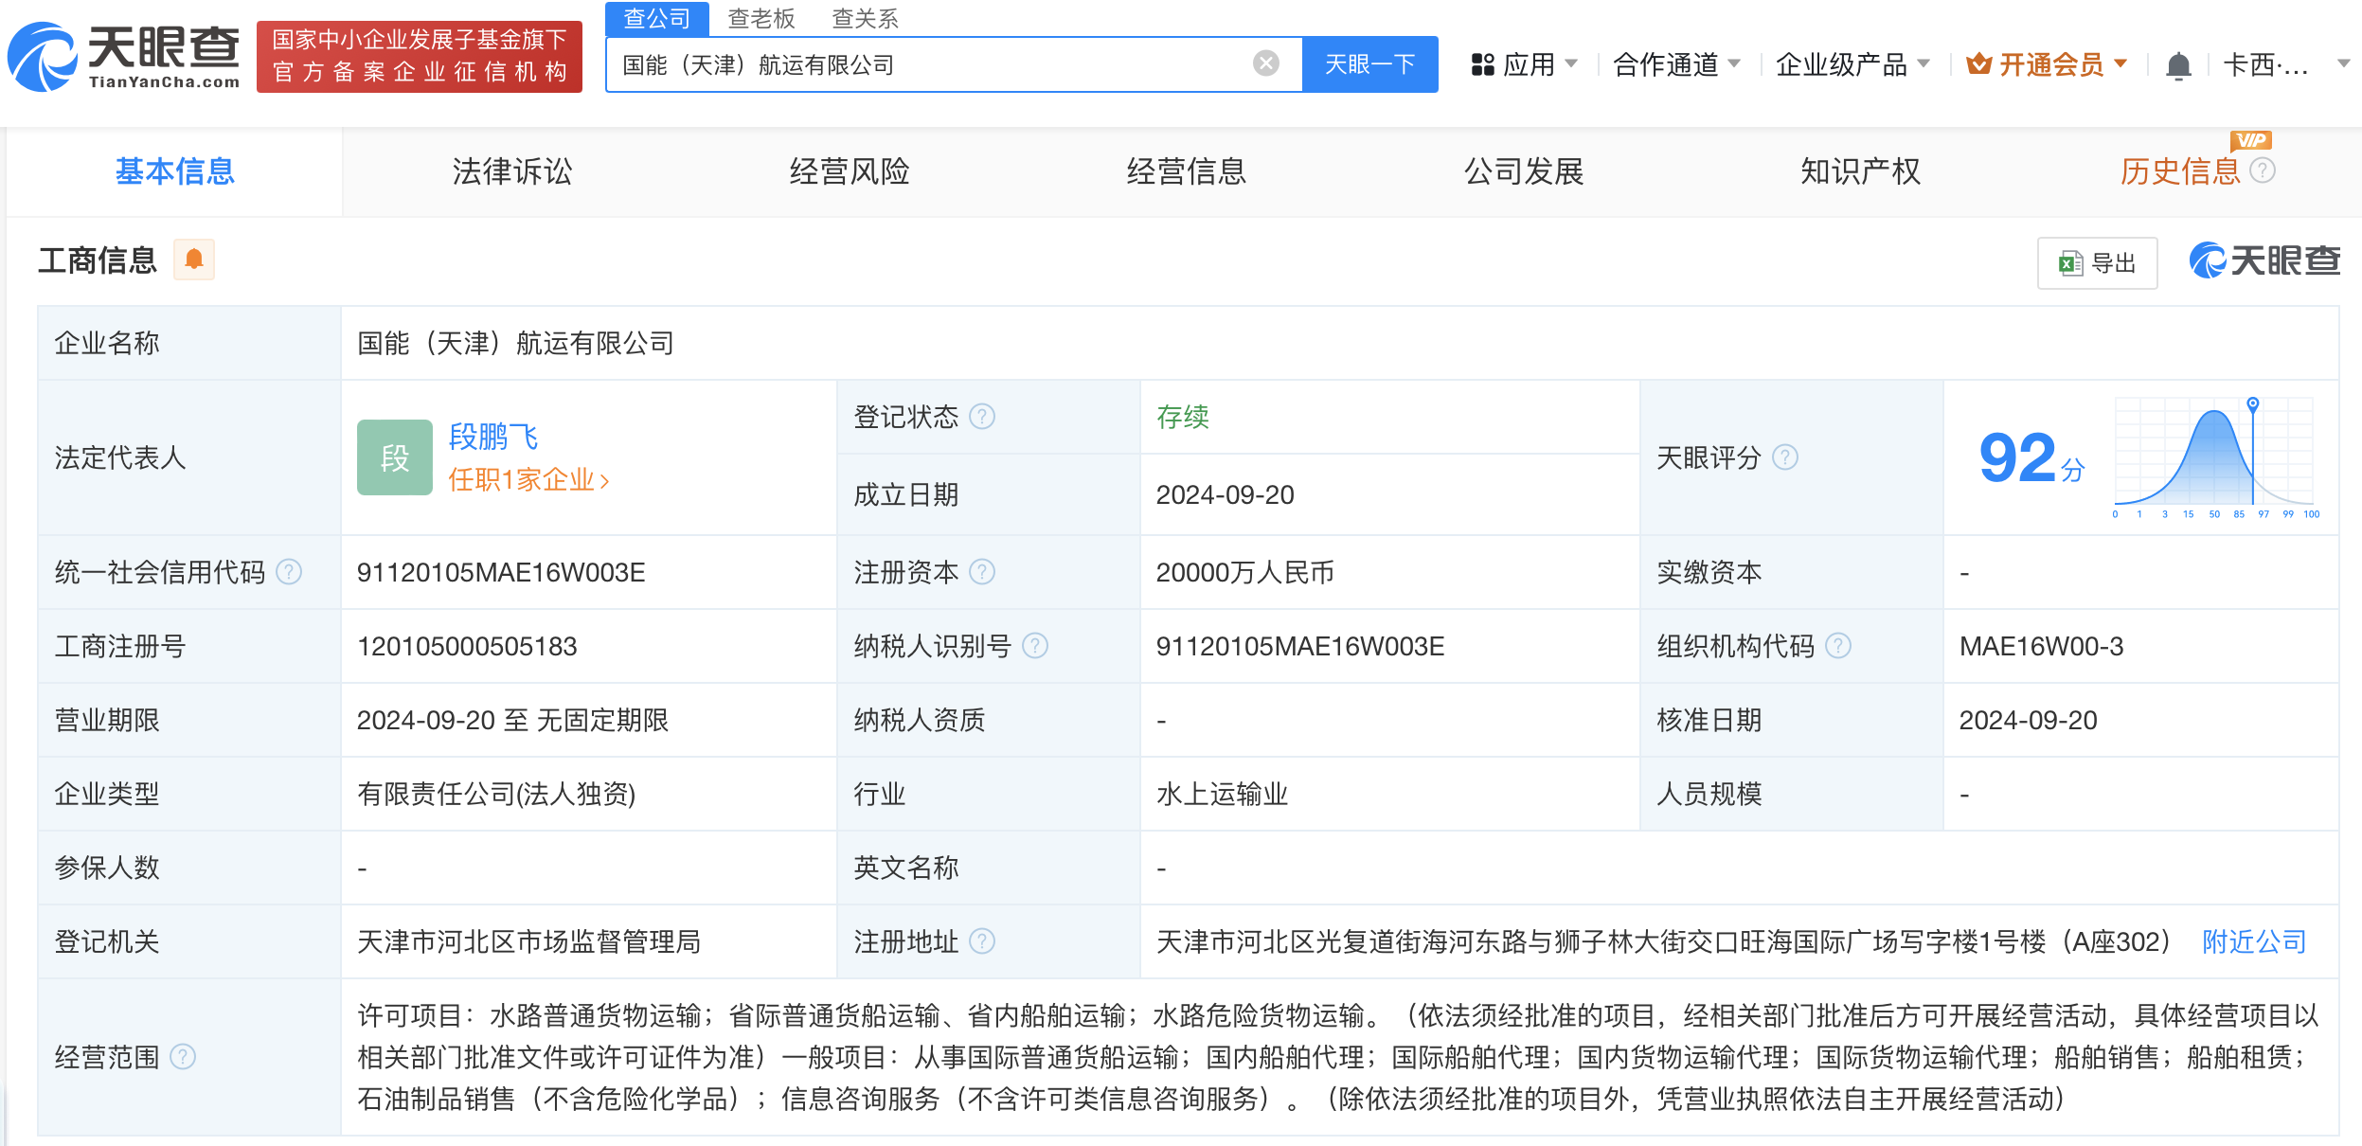Click the help icon next to 组织机构代码
The height and width of the screenshot is (1146, 2362).
[x=1838, y=646]
